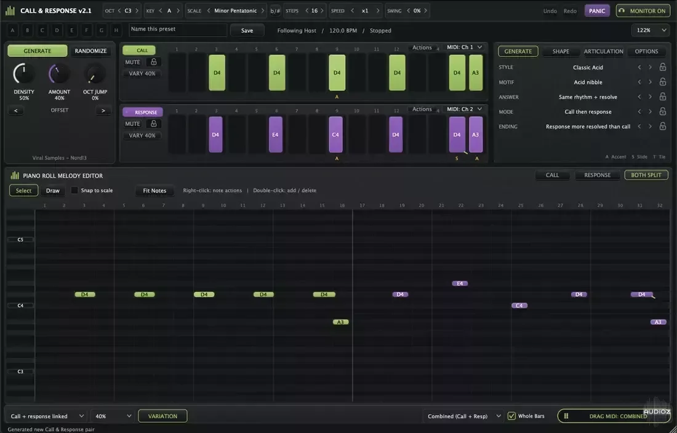This screenshot has width=677, height=433.
Task: Shift offset left with the < arrow
Action: [16, 111]
